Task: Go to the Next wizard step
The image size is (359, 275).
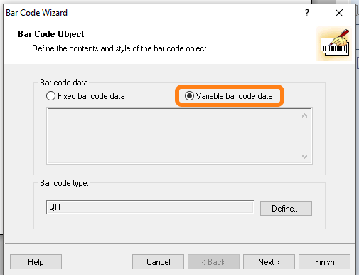Action: click(x=269, y=262)
